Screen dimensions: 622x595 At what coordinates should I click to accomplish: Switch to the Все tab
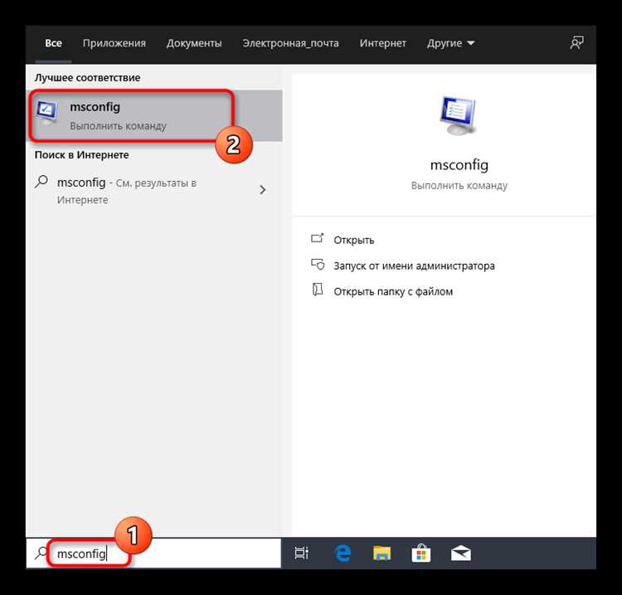point(53,43)
